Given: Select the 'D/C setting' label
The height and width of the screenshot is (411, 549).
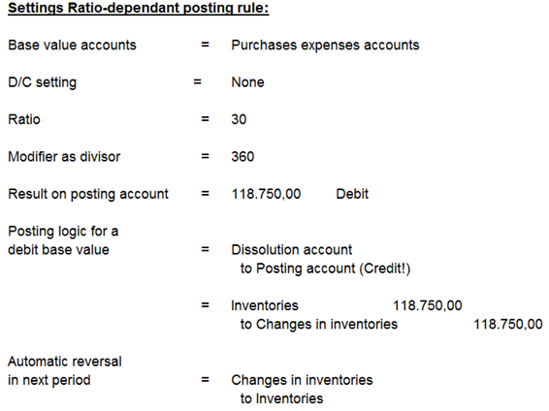Looking at the screenshot, I should click(43, 82).
